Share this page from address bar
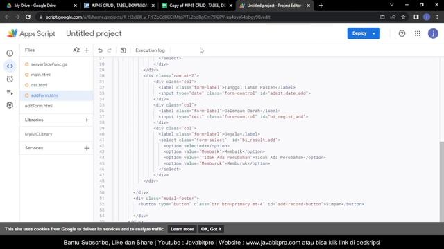444x249 pixels. pos(393,17)
